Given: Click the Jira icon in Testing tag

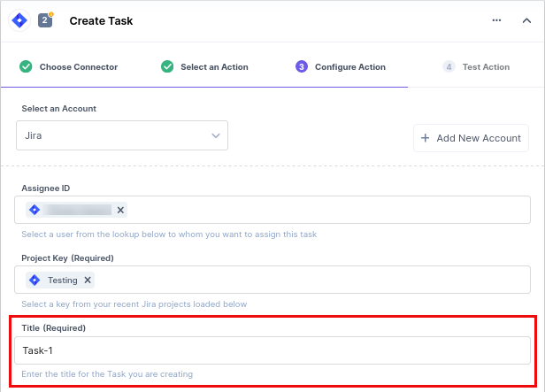Looking at the screenshot, I should coord(35,280).
